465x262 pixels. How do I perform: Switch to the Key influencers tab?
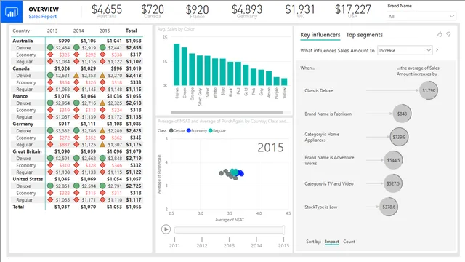[320, 35]
